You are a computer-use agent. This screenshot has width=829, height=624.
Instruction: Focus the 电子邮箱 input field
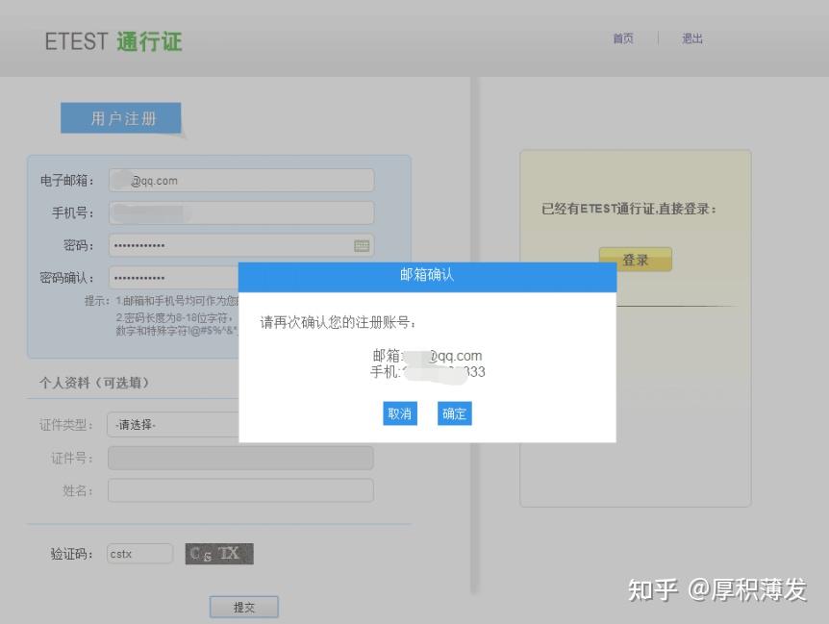pos(241,180)
